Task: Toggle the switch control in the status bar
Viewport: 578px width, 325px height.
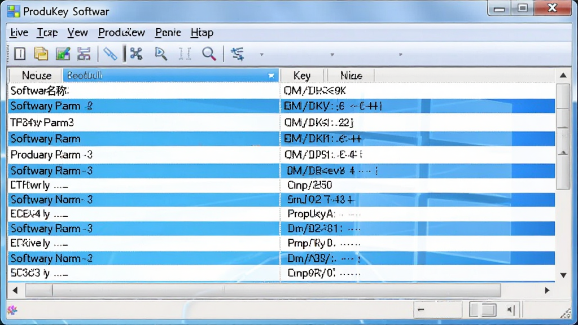Action: [x=483, y=310]
